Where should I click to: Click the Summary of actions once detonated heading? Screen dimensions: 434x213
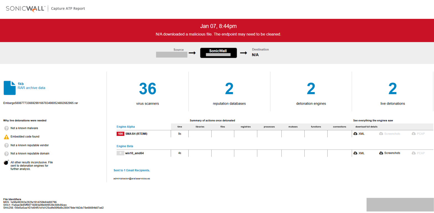(212, 121)
